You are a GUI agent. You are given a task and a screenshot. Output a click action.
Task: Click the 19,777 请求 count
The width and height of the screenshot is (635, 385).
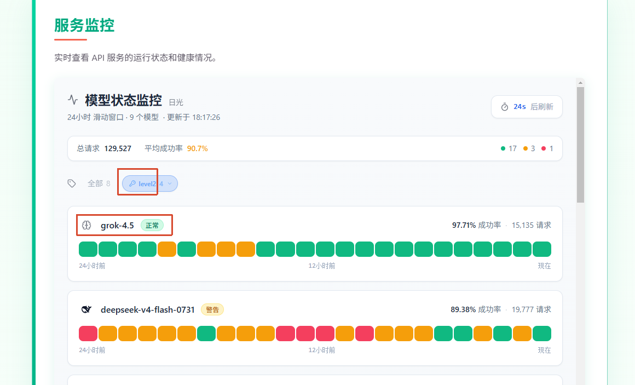tap(532, 309)
